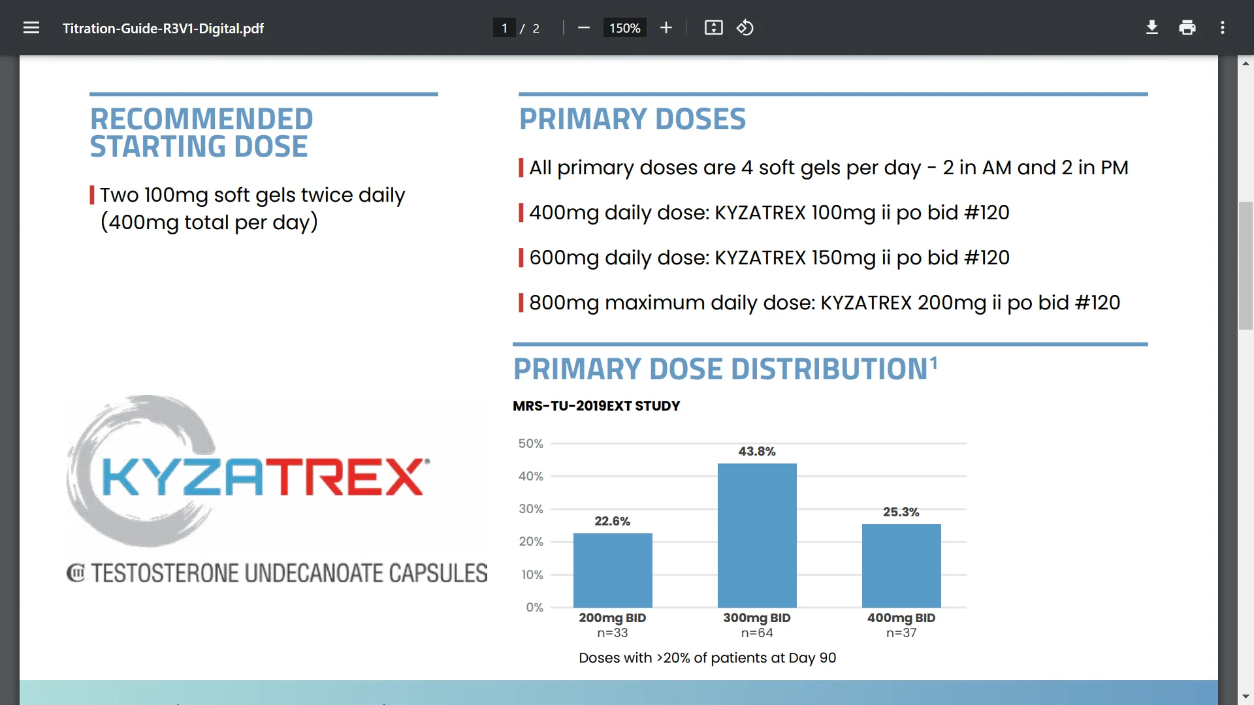Click the 400mg BID chart bar

pyautogui.click(x=901, y=565)
